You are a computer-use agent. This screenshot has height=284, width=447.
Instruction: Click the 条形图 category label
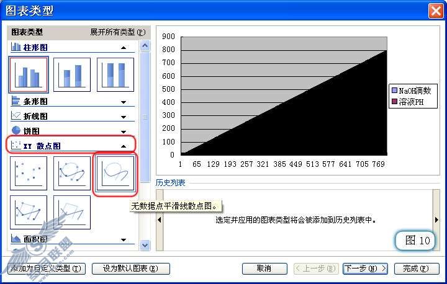pyautogui.click(x=35, y=102)
